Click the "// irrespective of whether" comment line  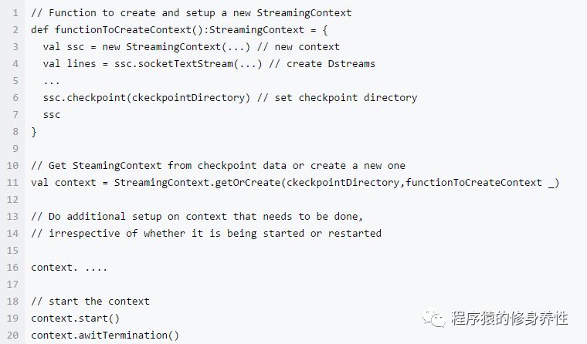coord(206,233)
